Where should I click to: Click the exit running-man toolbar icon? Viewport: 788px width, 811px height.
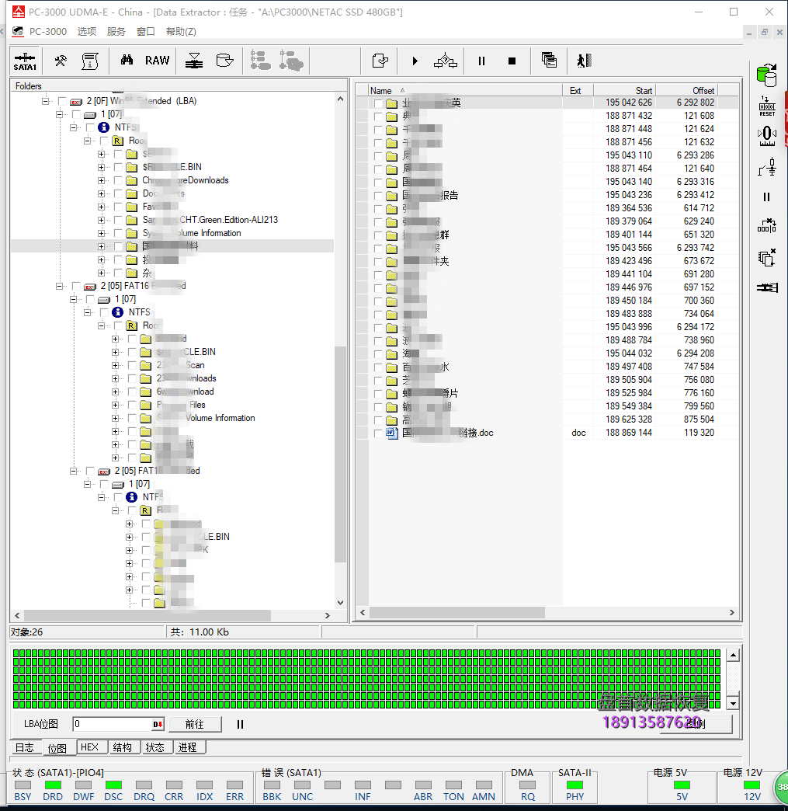click(x=585, y=61)
